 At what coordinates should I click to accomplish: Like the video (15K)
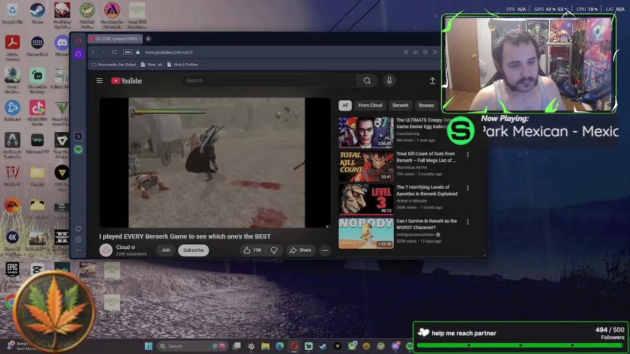tap(252, 250)
